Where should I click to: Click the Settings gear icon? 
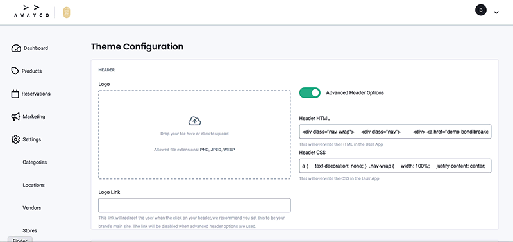coord(15,139)
